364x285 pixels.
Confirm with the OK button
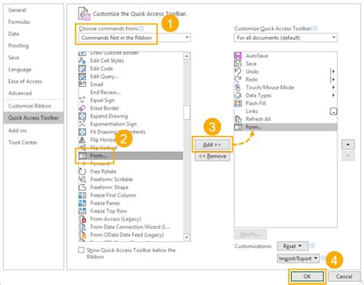coord(307,277)
